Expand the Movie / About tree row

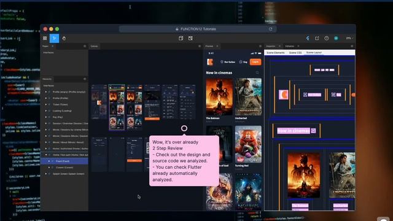coord(46,142)
